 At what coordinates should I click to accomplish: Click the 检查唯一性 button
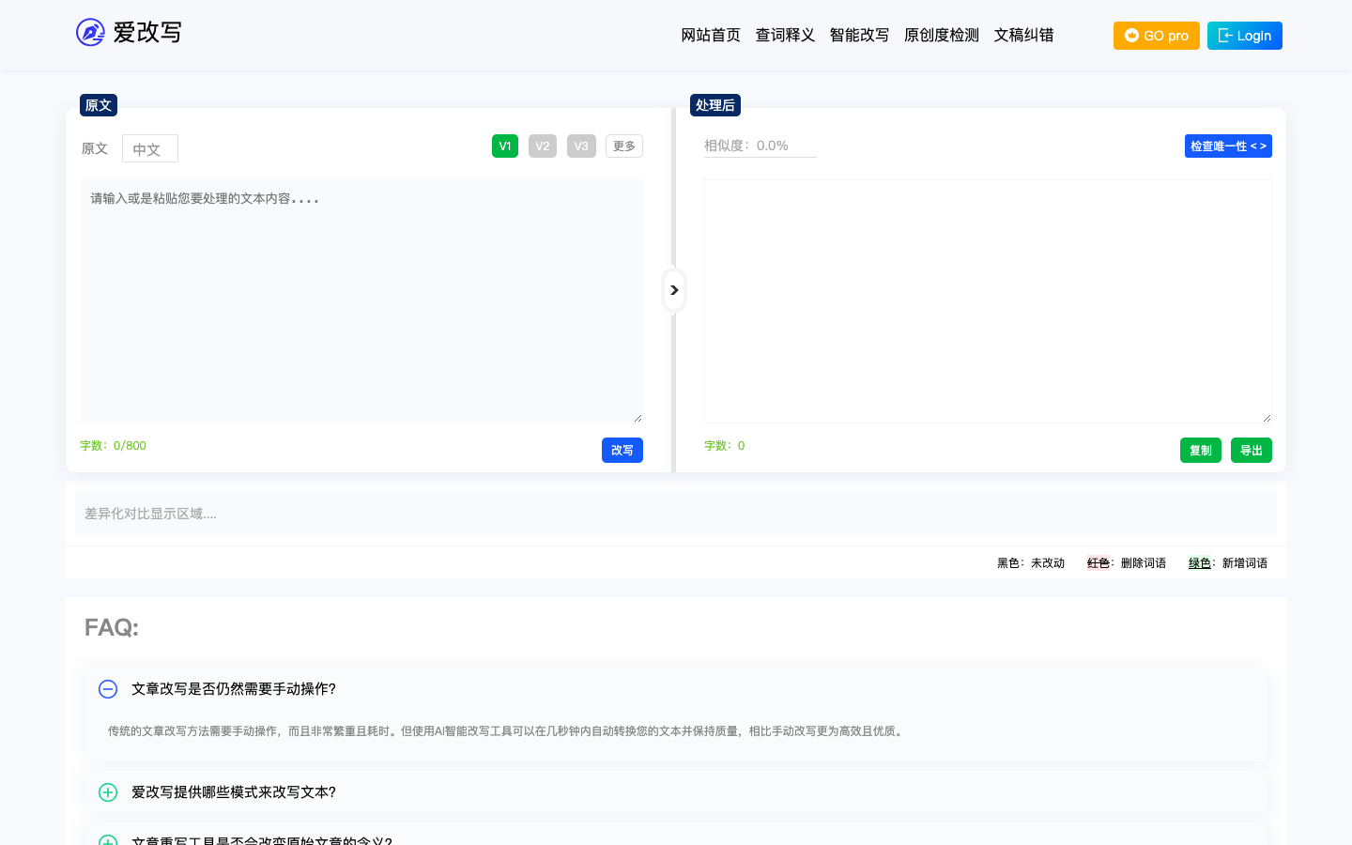click(1227, 146)
